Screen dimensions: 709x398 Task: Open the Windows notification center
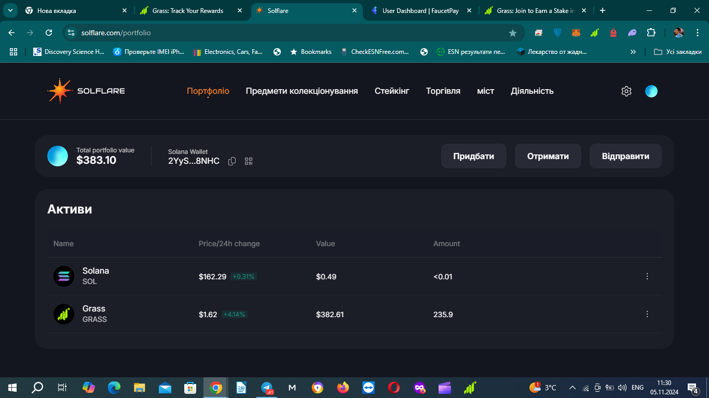click(x=693, y=388)
